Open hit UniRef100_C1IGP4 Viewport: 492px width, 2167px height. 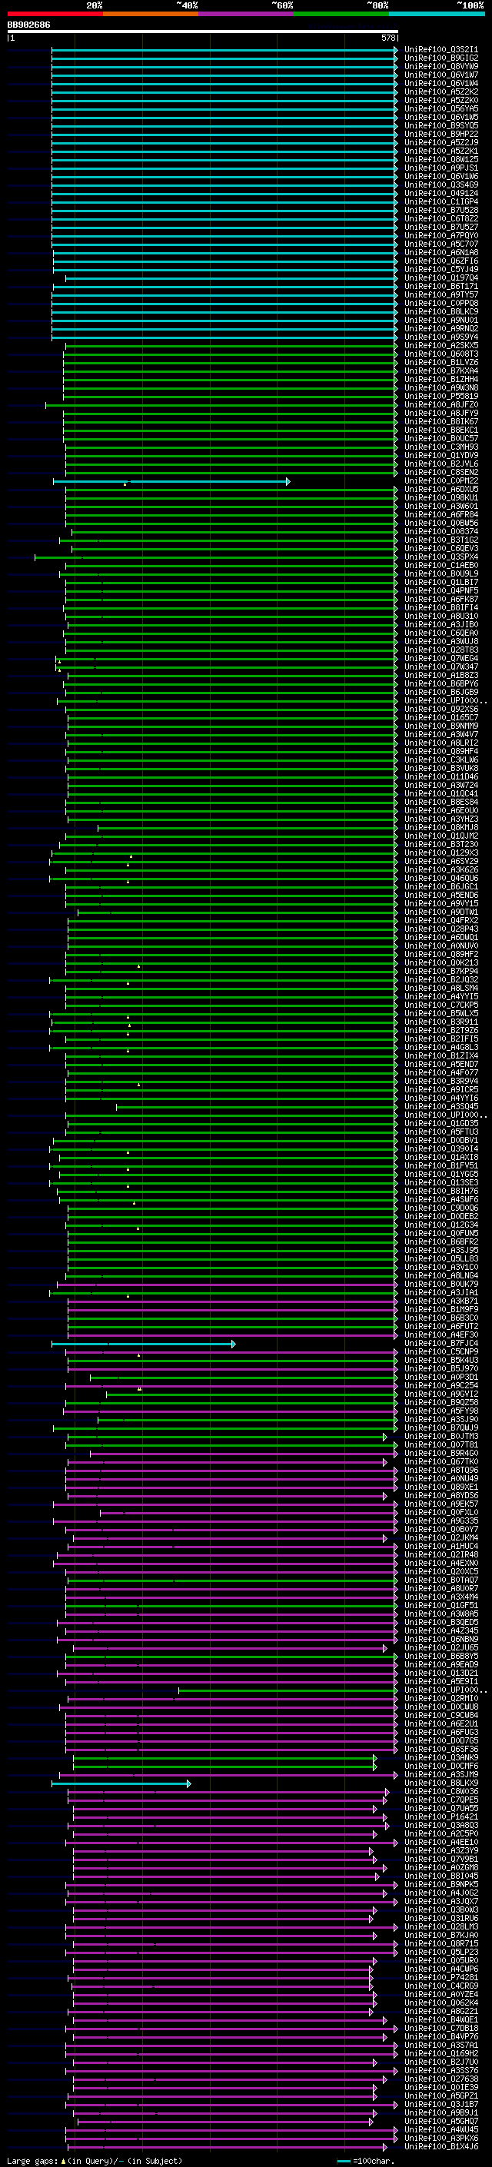tap(441, 202)
